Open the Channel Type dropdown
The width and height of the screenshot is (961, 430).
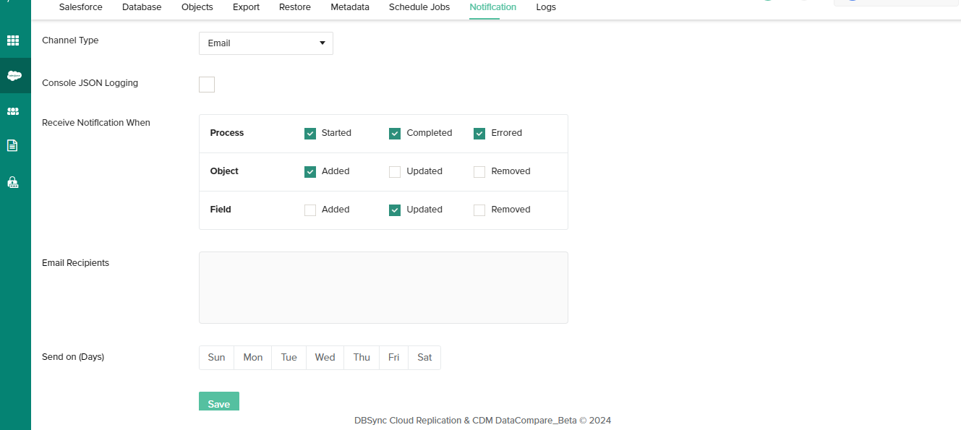pos(266,43)
